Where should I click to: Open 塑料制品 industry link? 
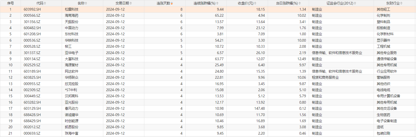[383, 22]
